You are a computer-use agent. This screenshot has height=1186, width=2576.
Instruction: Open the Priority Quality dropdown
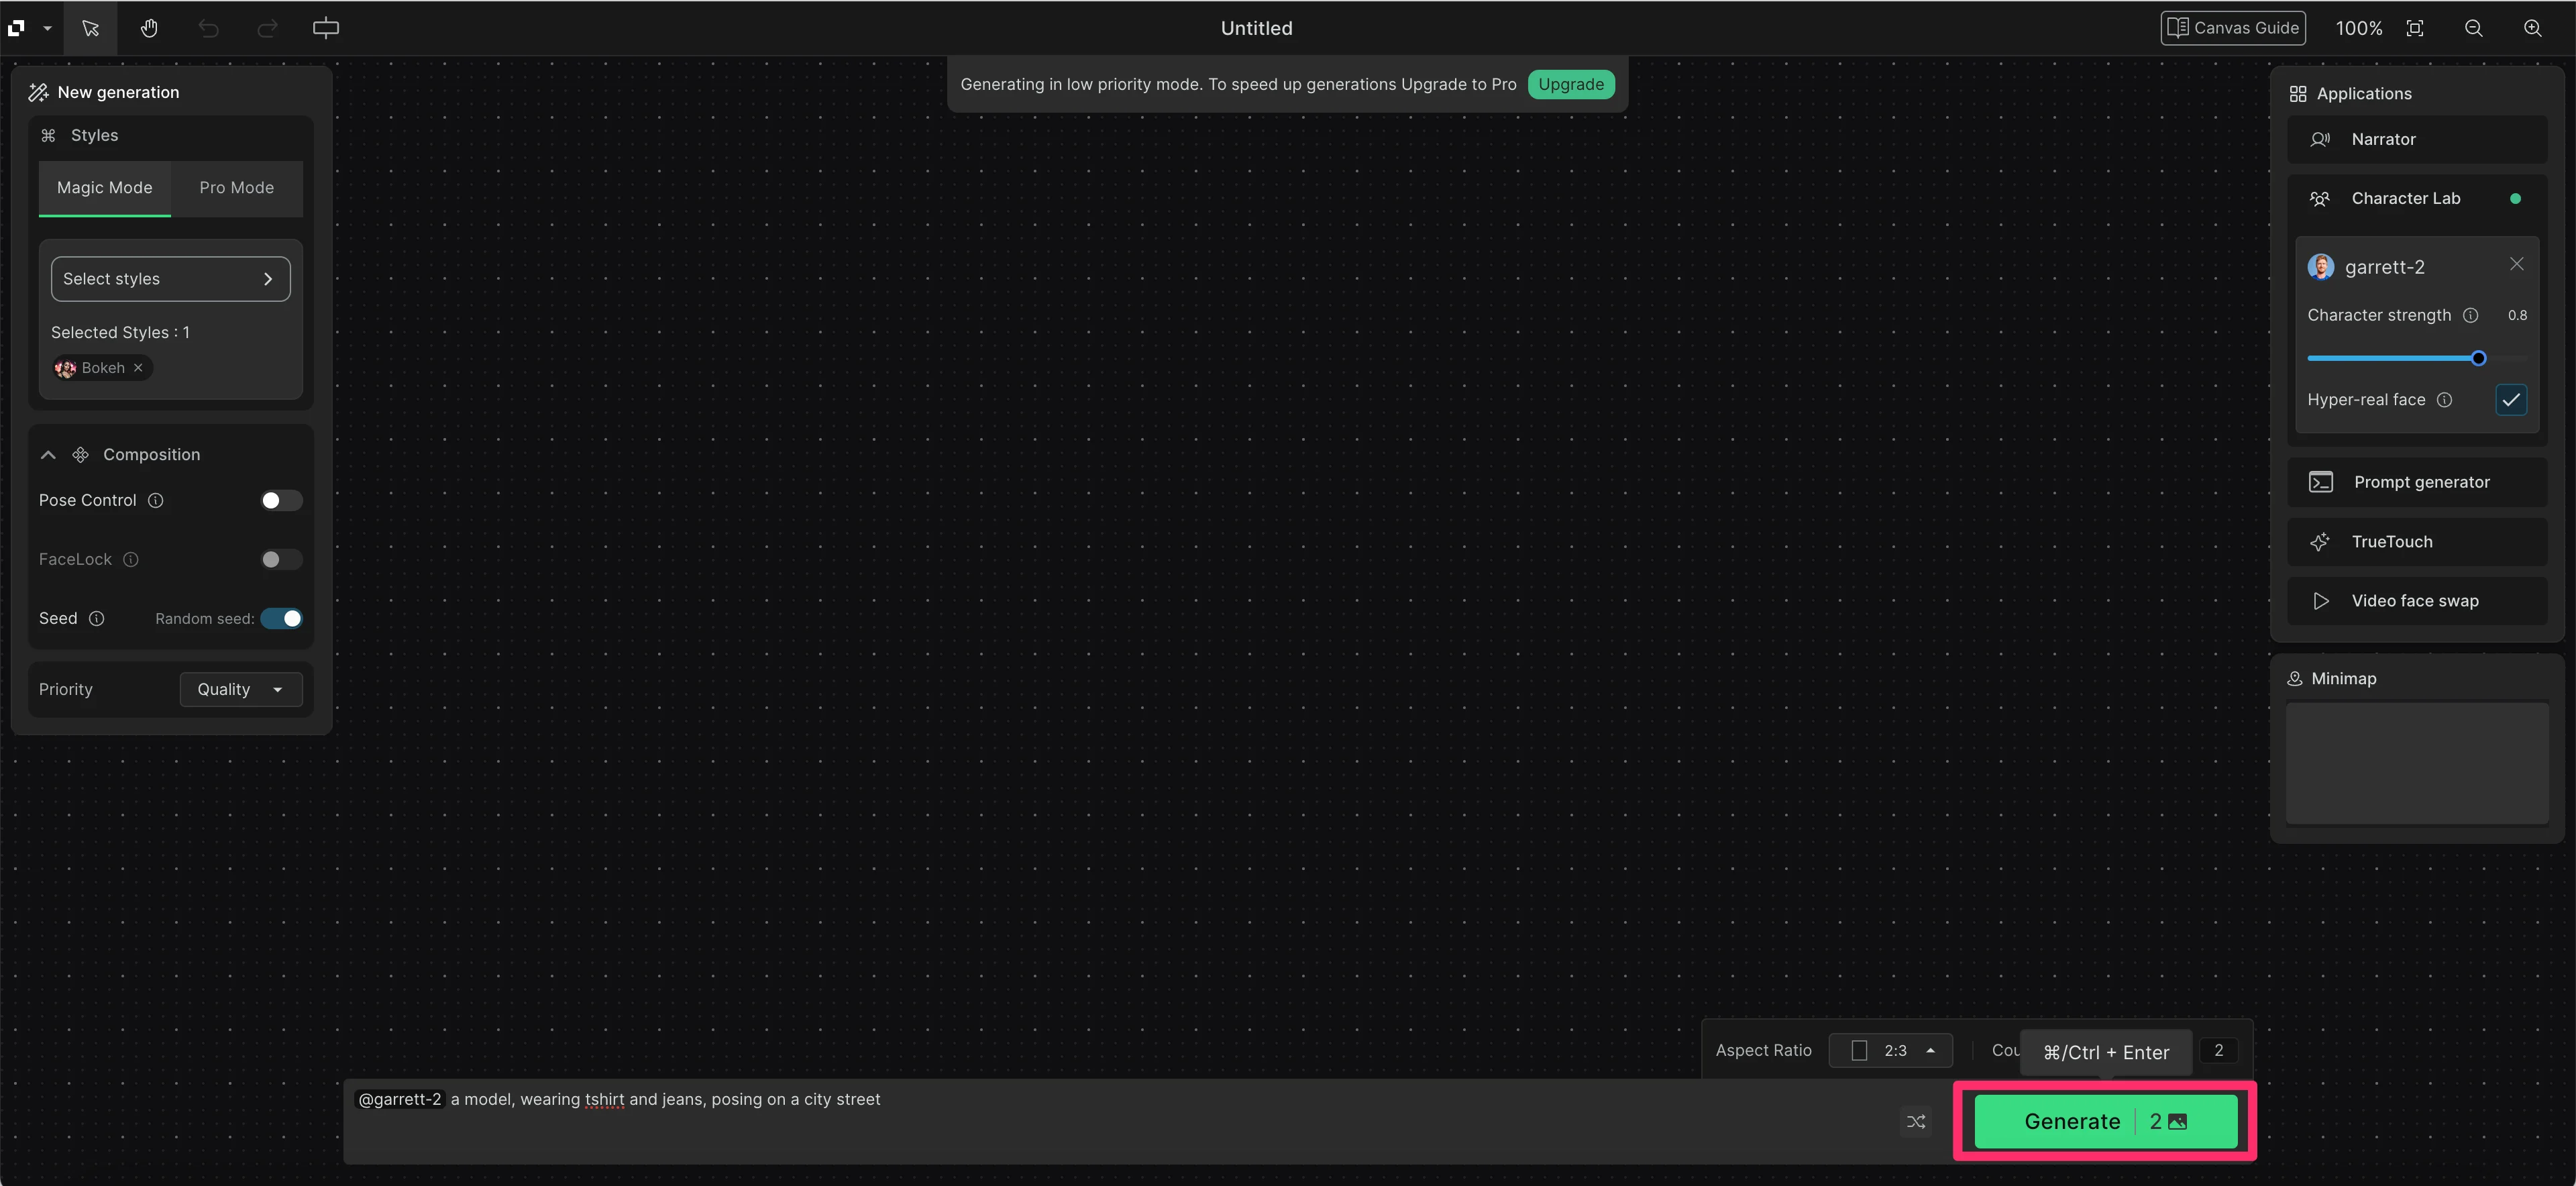240,689
